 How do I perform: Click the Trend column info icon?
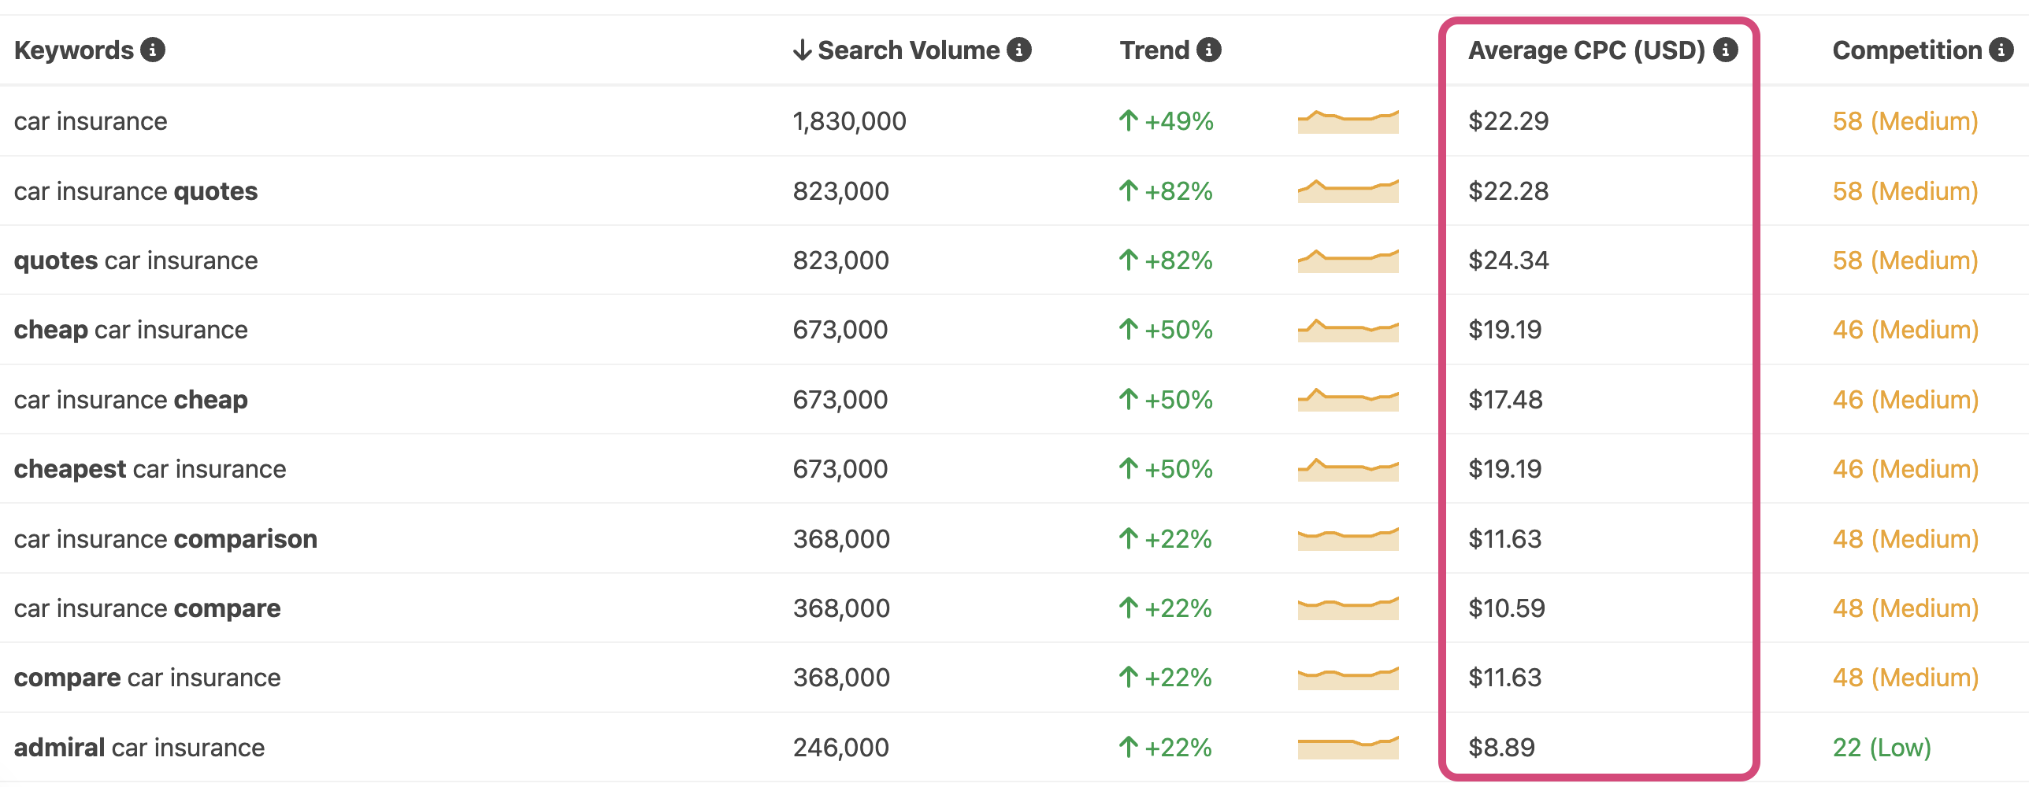point(1209,50)
